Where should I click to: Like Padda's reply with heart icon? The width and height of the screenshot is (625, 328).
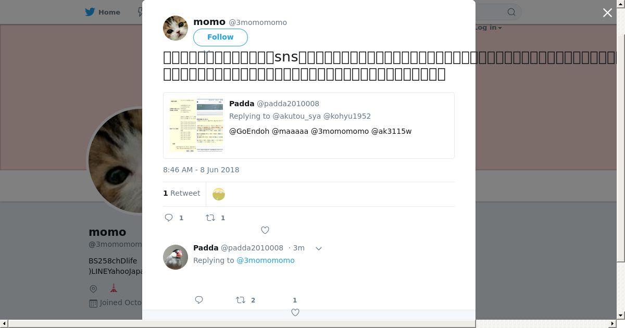pyautogui.click(x=295, y=312)
